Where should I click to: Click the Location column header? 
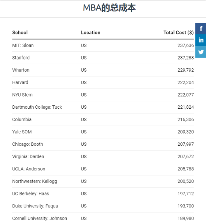coord(91,33)
